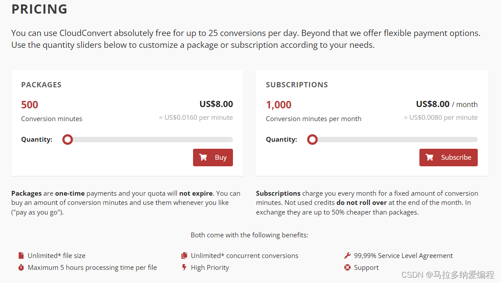This screenshot has height=283, width=501.
Task: Click the lightning bolt High Priority icon
Action: pos(184,267)
